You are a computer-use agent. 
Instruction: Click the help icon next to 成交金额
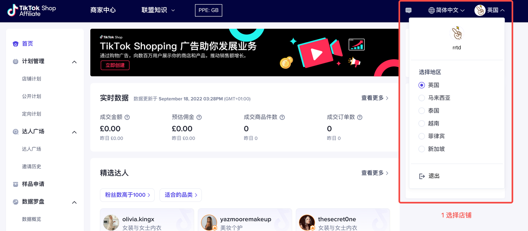(x=127, y=117)
